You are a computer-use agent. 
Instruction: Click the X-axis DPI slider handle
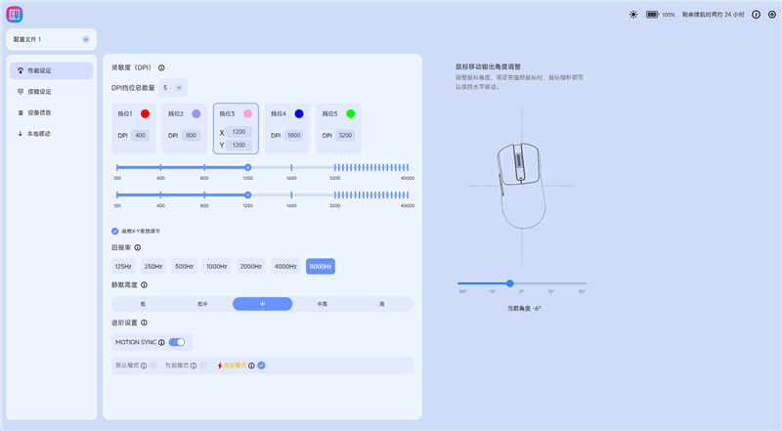[248, 168]
